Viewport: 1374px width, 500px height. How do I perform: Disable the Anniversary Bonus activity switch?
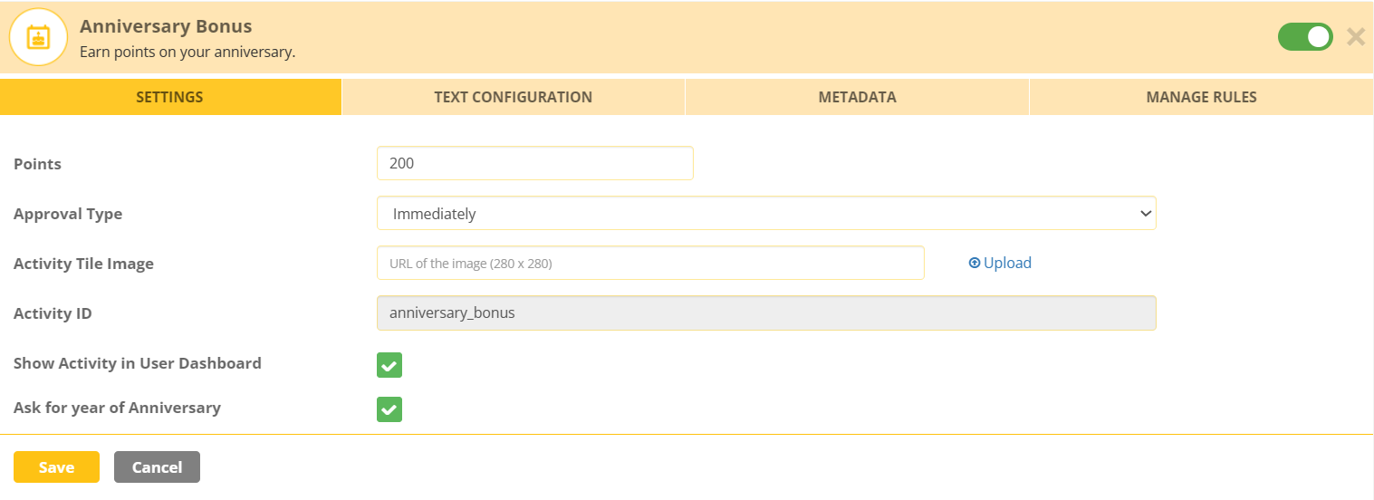pyautogui.click(x=1304, y=37)
